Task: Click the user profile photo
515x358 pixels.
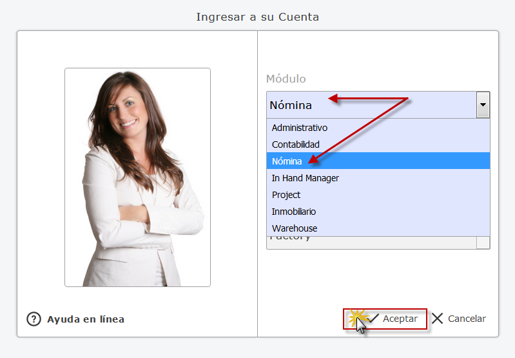Action: [138, 177]
